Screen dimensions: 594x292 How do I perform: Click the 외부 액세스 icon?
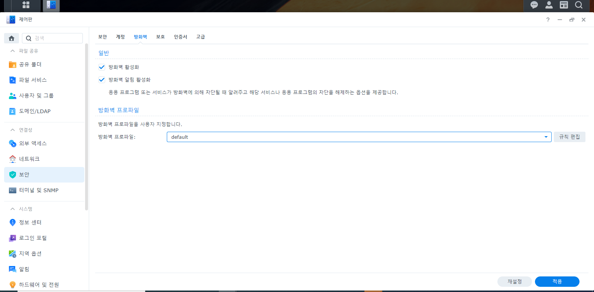(x=12, y=144)
